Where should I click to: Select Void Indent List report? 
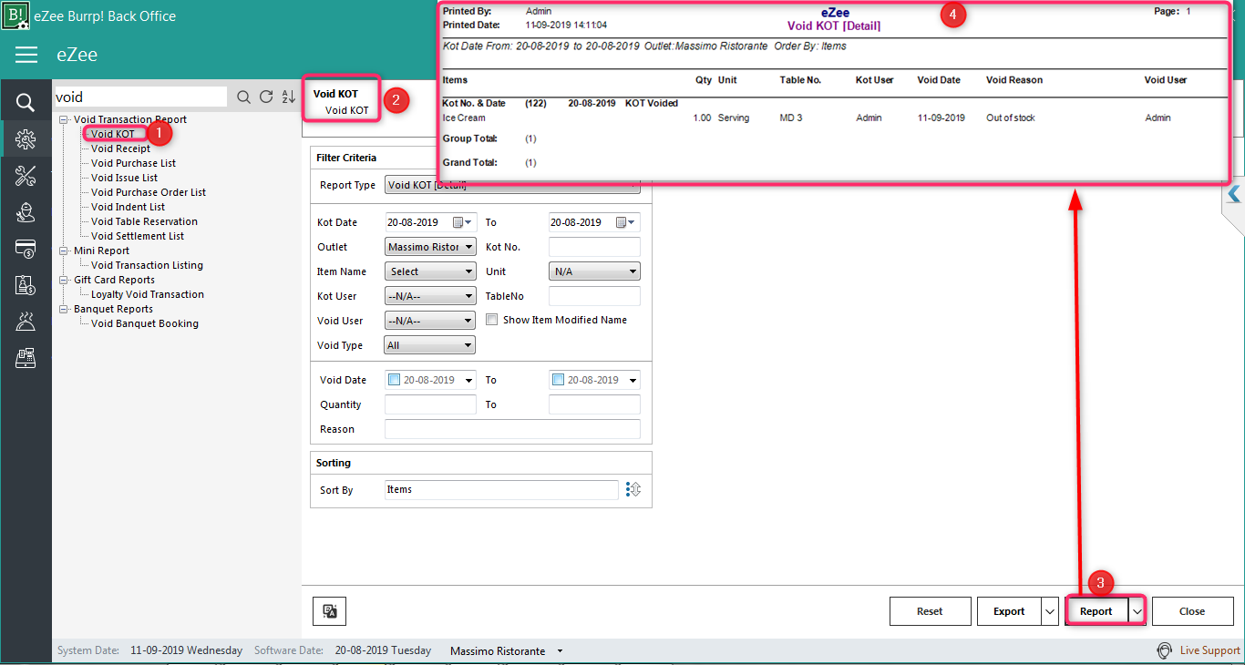point(128,207)
